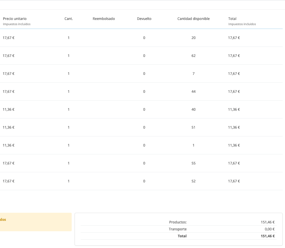
Task: Click the 'Precio unitario' column header
Action: point(15,19)
